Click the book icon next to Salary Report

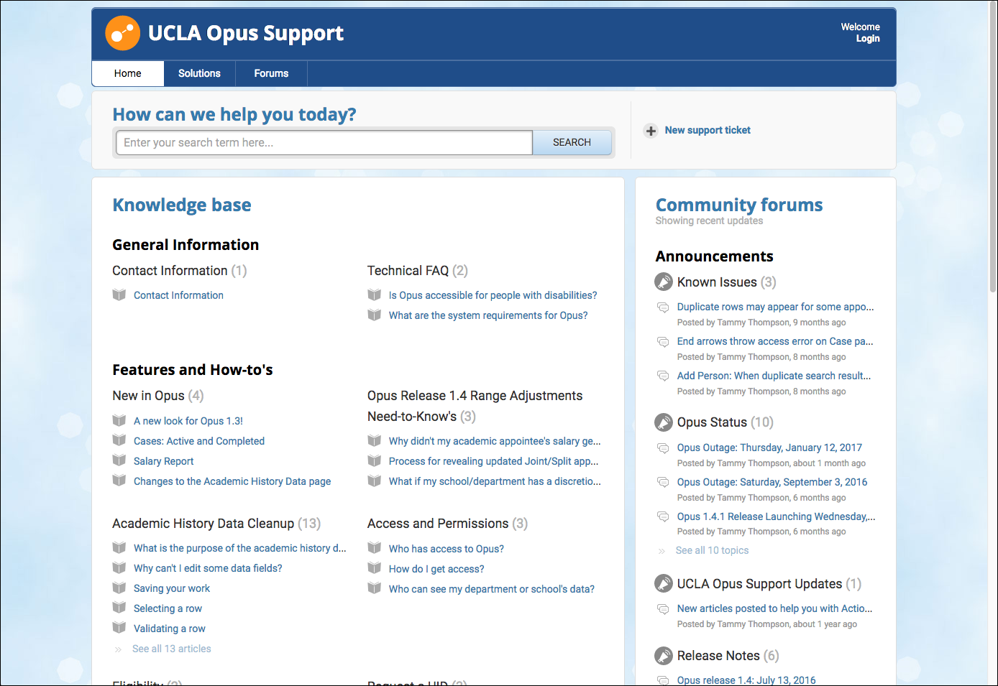tap(119, 460)
